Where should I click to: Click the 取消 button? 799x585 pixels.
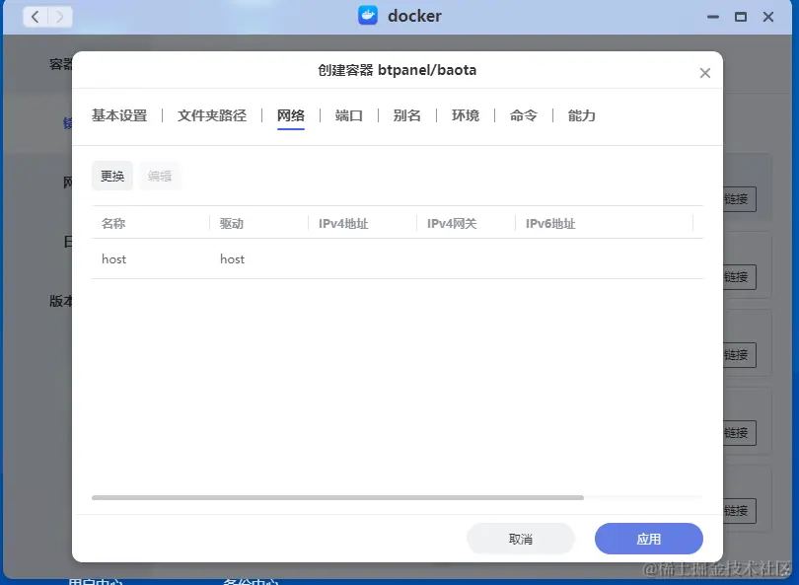pos(521,539)
